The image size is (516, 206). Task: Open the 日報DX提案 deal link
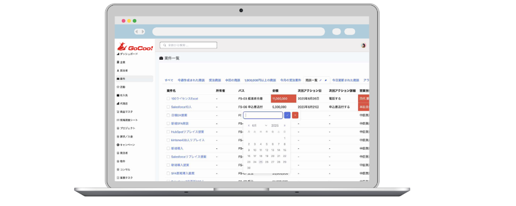tap(179, 115)
